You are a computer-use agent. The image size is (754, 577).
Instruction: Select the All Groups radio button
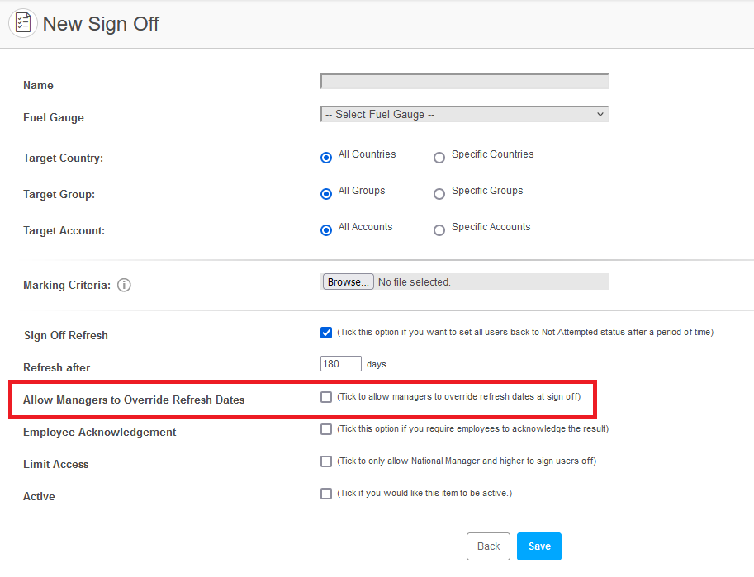(326, 194)
